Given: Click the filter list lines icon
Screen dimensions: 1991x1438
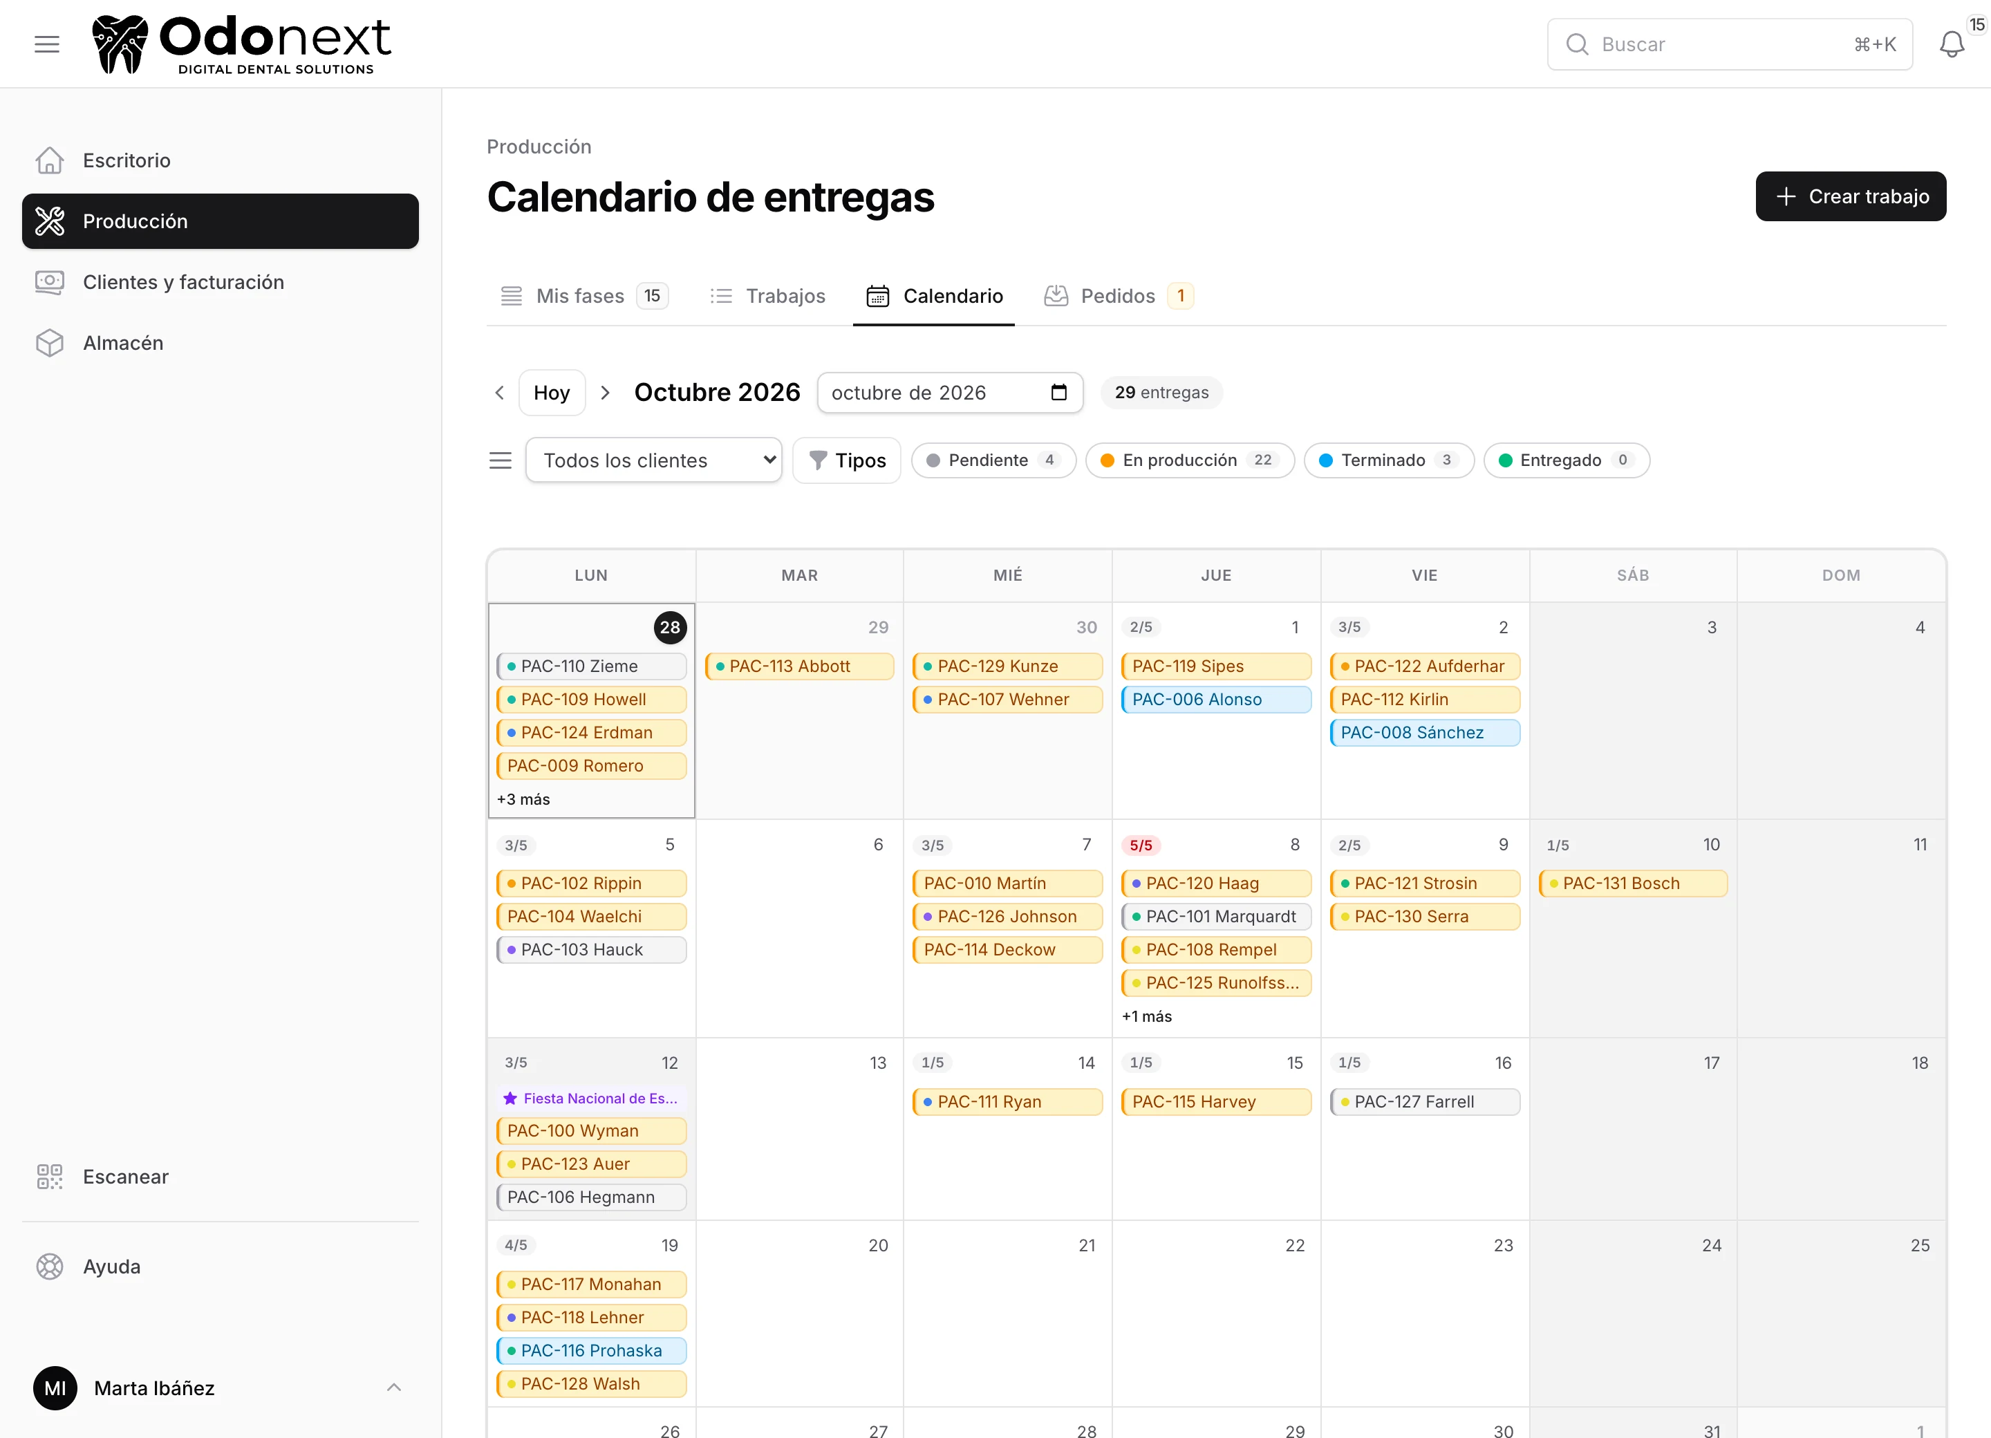Looking at the screenshot, I should click(501, 460).
